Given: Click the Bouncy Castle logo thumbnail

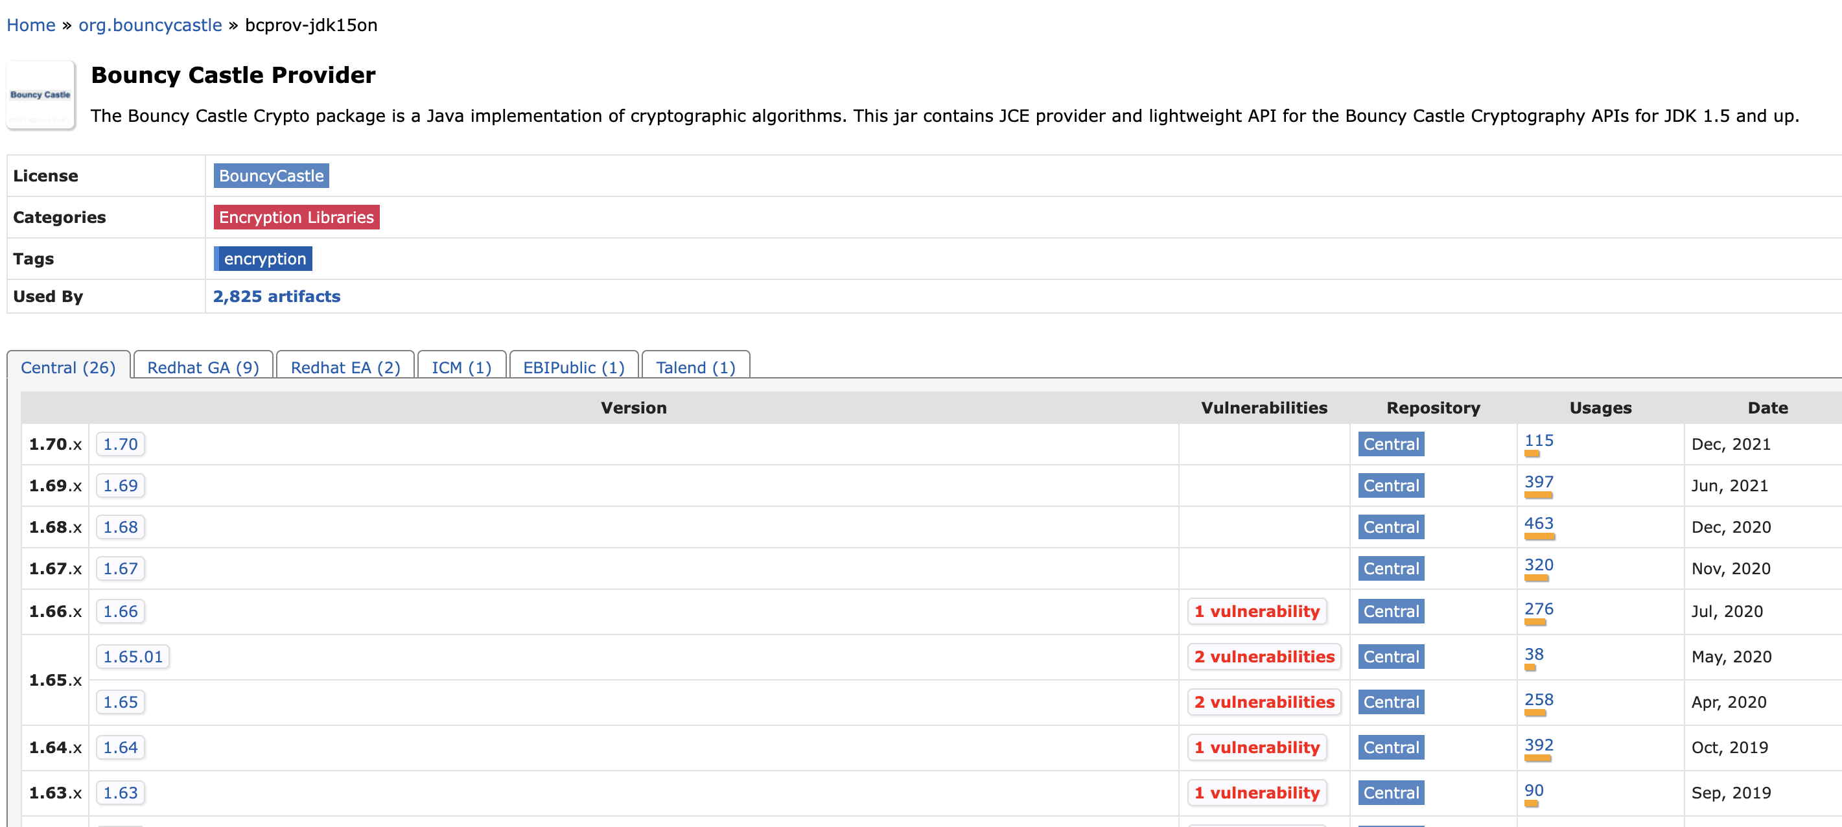Looking at the screenshot, I should point(41,95).
